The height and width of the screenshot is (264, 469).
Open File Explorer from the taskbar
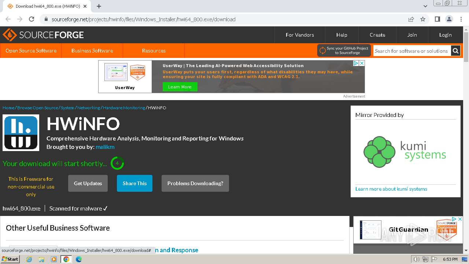pyautogui.click(x=41, y=259)
